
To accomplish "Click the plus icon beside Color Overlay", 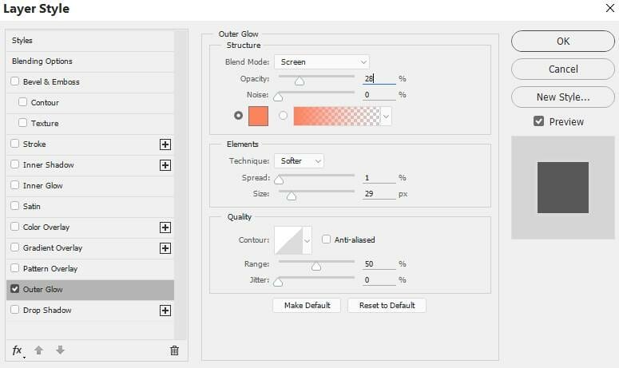I will [165, 228].
